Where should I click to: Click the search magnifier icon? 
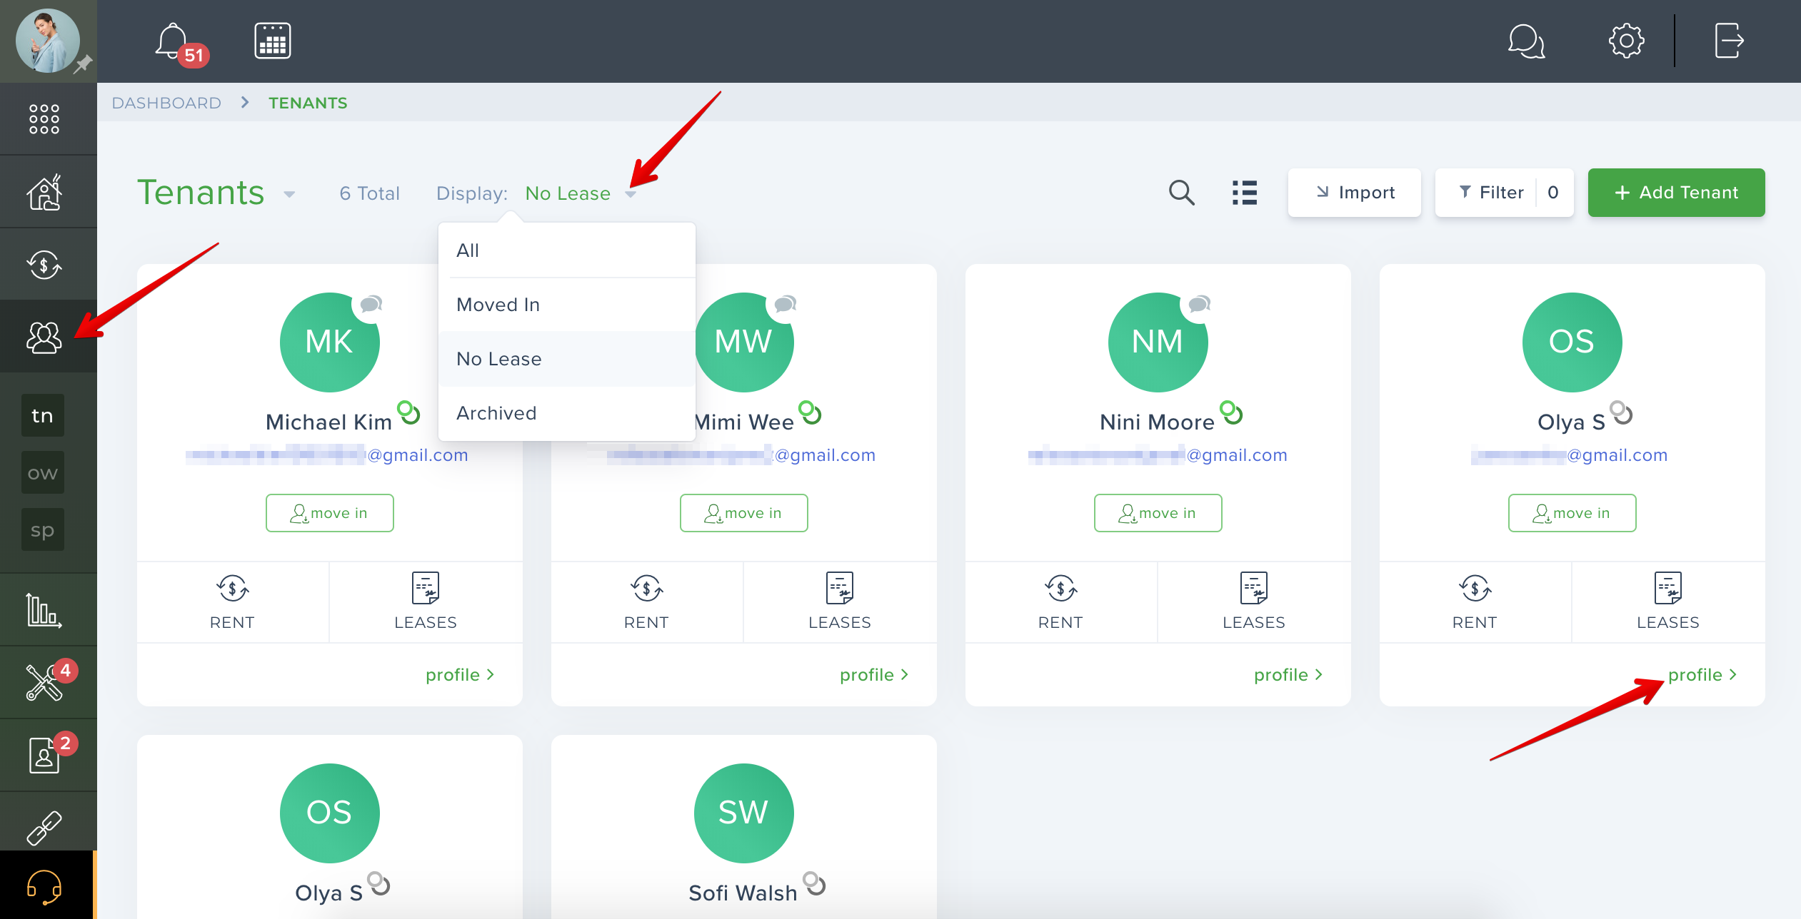tap(1181, 193)
